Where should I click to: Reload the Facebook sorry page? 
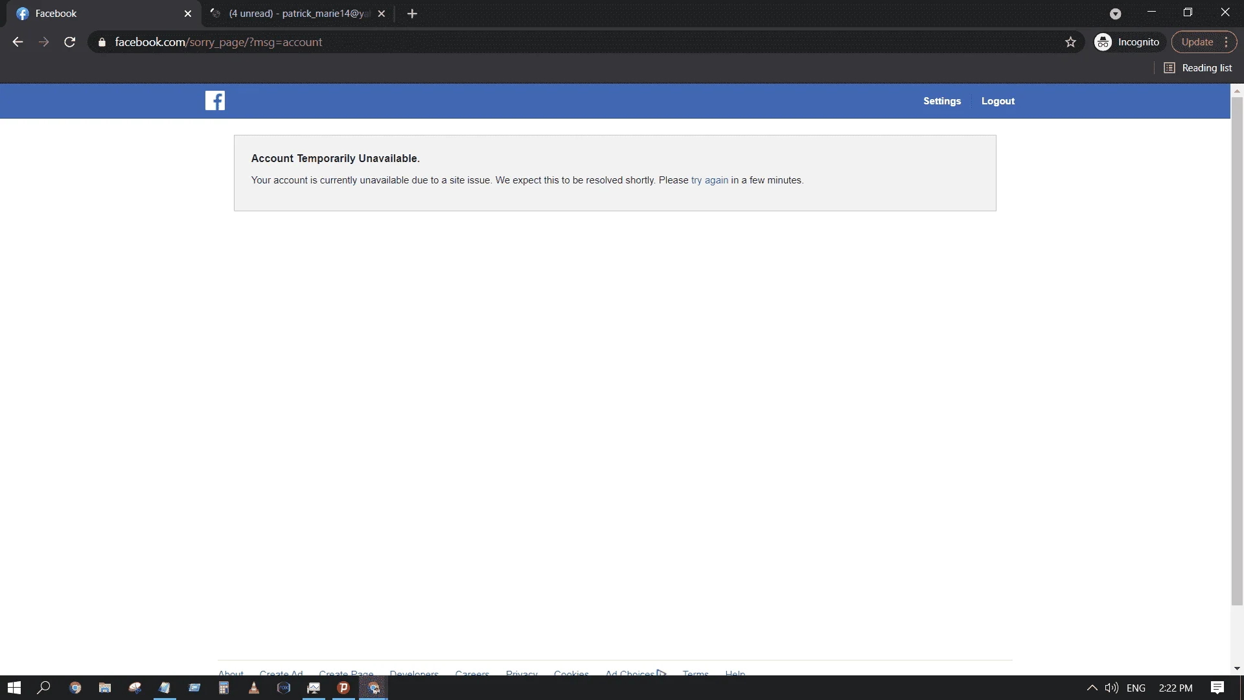pos(70,42)
